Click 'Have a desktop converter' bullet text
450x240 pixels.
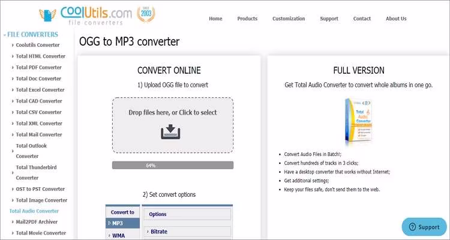(x=337, y=172)
